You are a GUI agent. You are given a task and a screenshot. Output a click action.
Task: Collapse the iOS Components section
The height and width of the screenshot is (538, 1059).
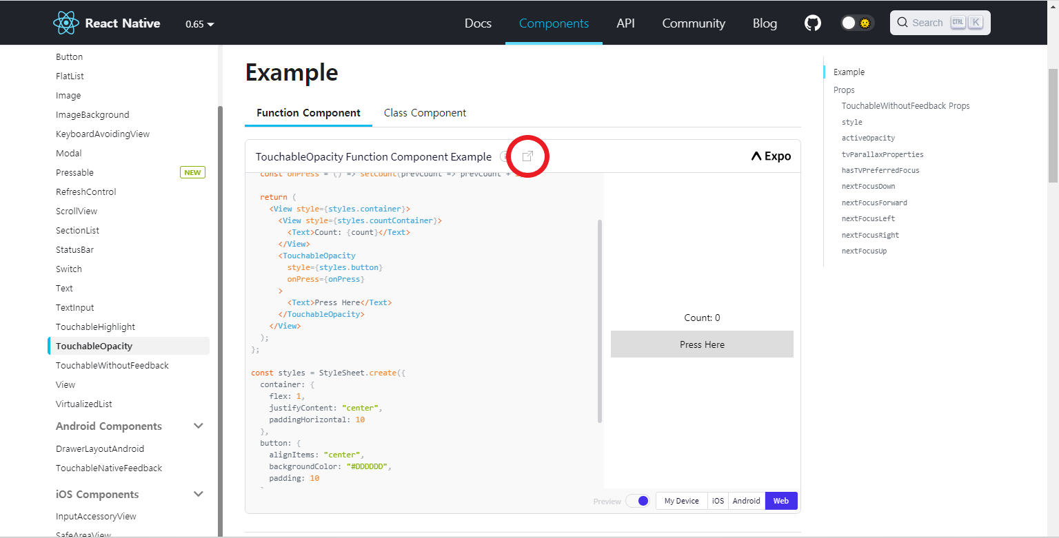[x=199, y=494]
